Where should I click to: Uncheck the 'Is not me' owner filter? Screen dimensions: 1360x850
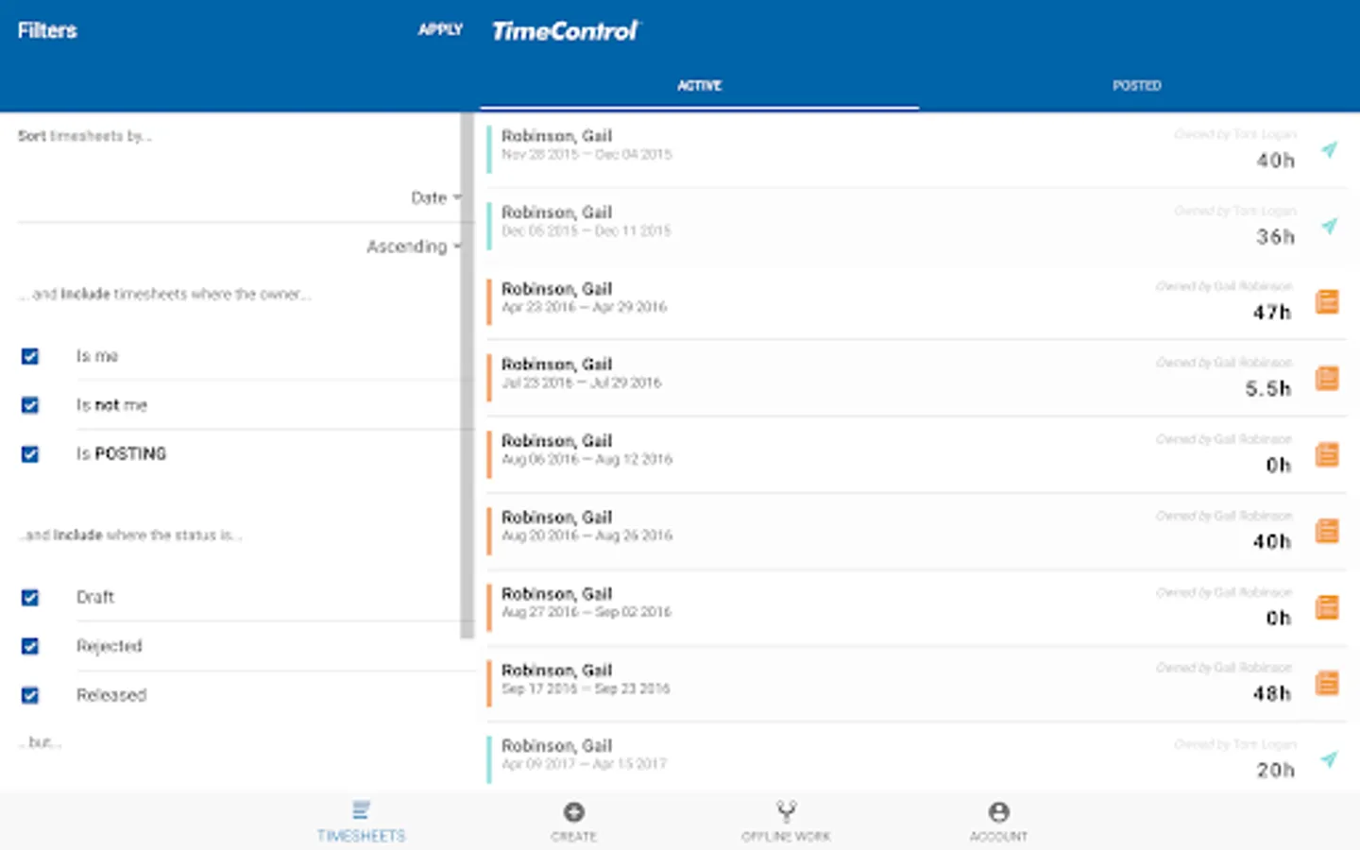pos(30,405)
